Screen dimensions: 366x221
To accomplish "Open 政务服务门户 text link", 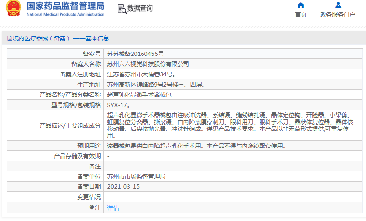I will coord(338,15).
